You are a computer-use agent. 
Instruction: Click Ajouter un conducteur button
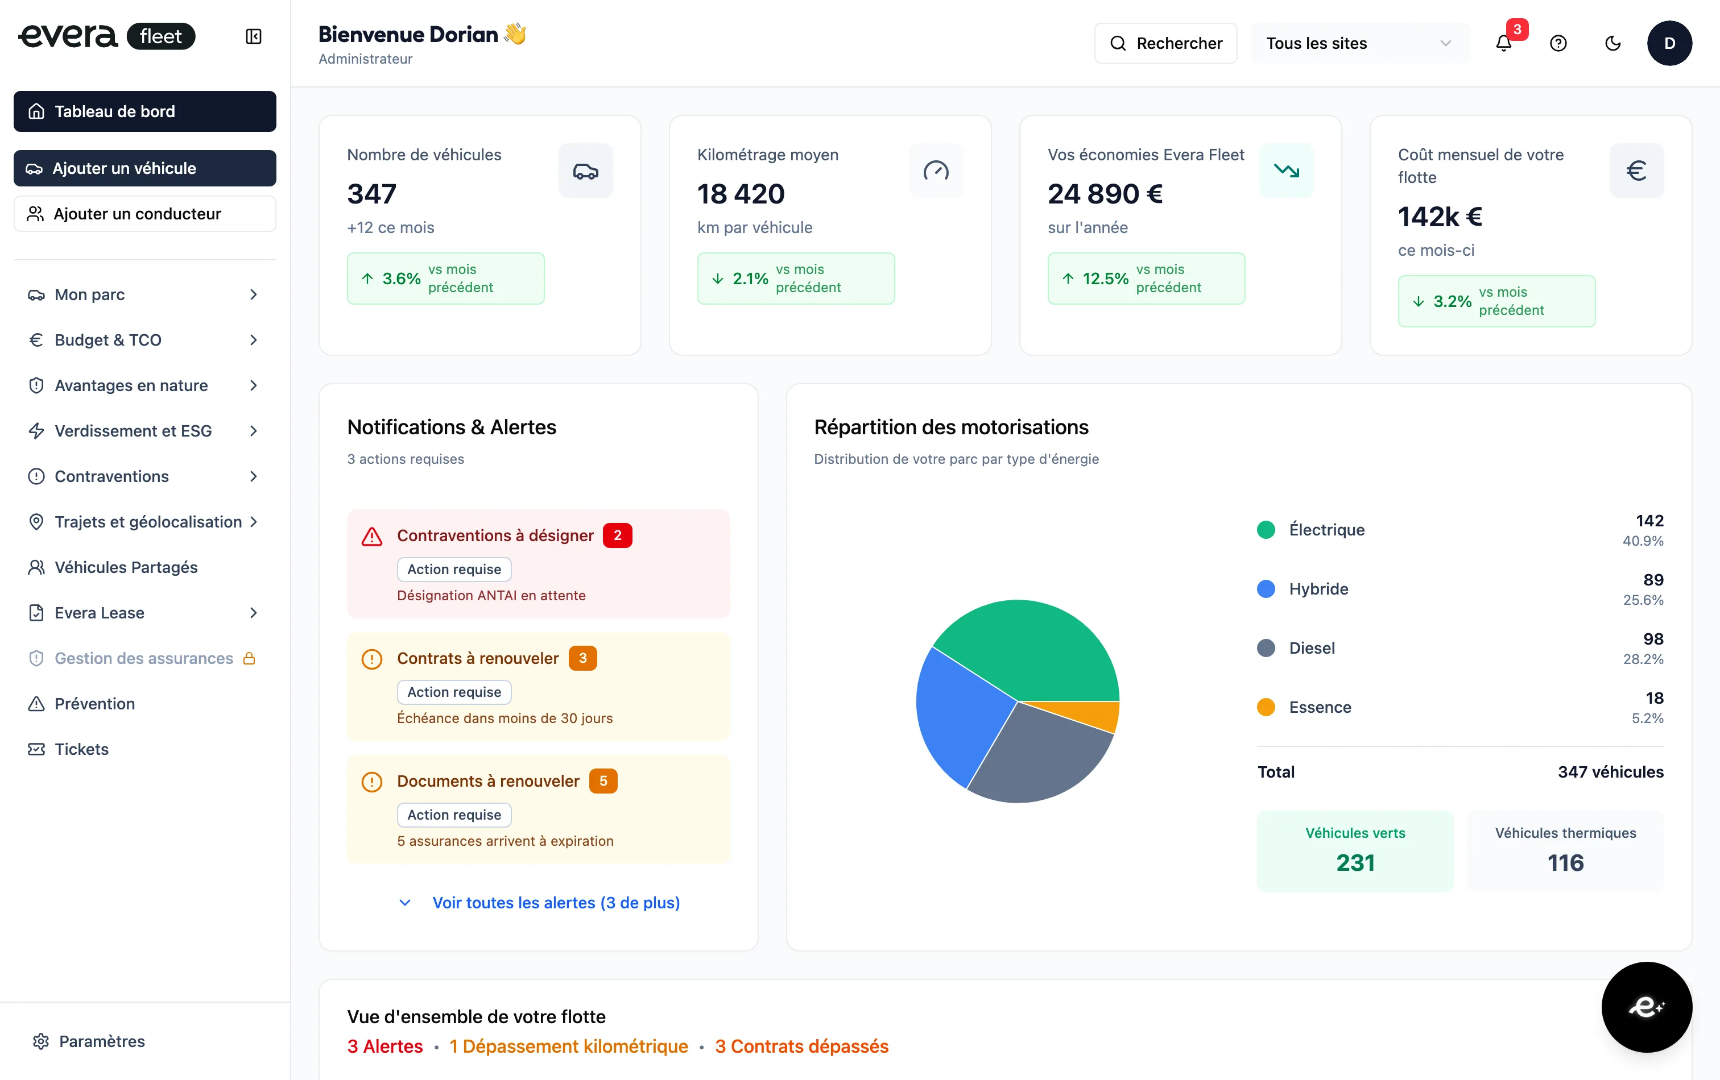click(x=145, y=214)
